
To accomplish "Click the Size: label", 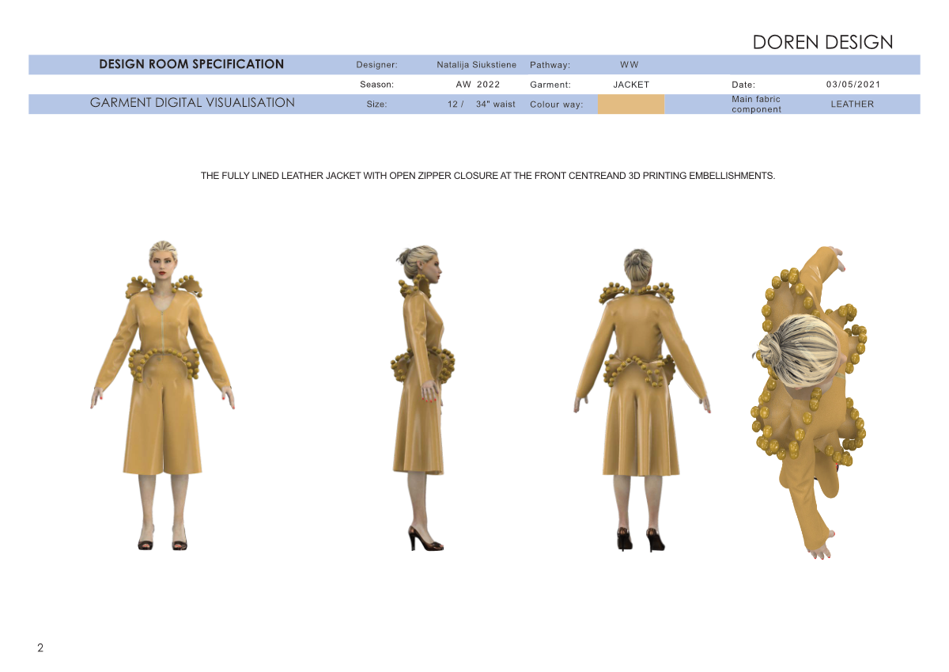I will click(376, 104).
